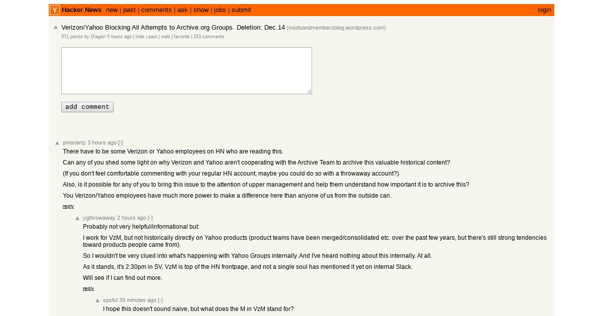Reply to ygthrowaway's comment

pos(88,288)
